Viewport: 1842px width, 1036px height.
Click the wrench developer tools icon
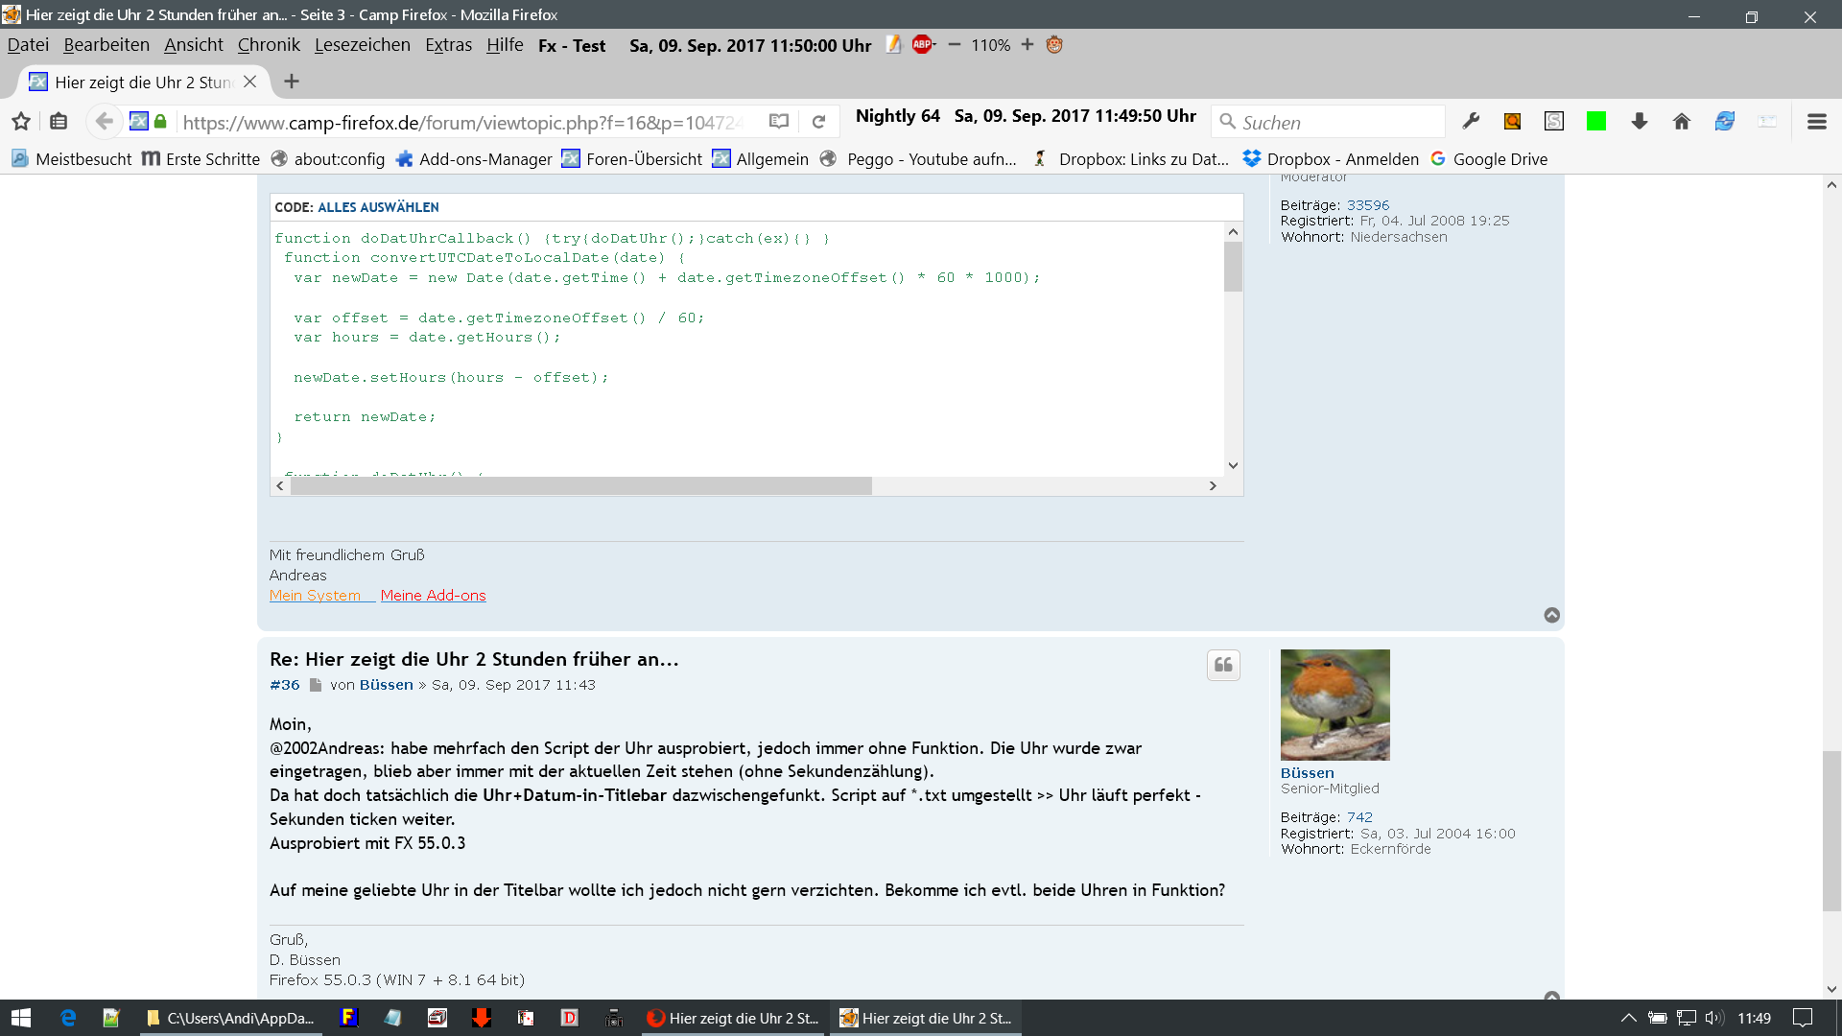[1470, 122]
